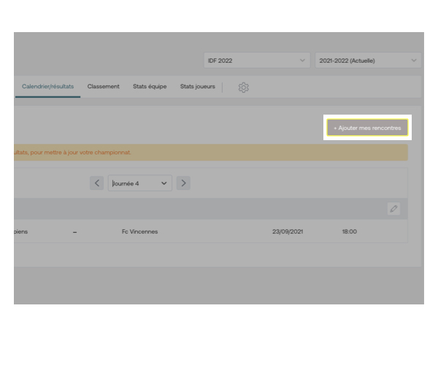Open the settings gear icon

pyautogui.click(x=243, y=88)
